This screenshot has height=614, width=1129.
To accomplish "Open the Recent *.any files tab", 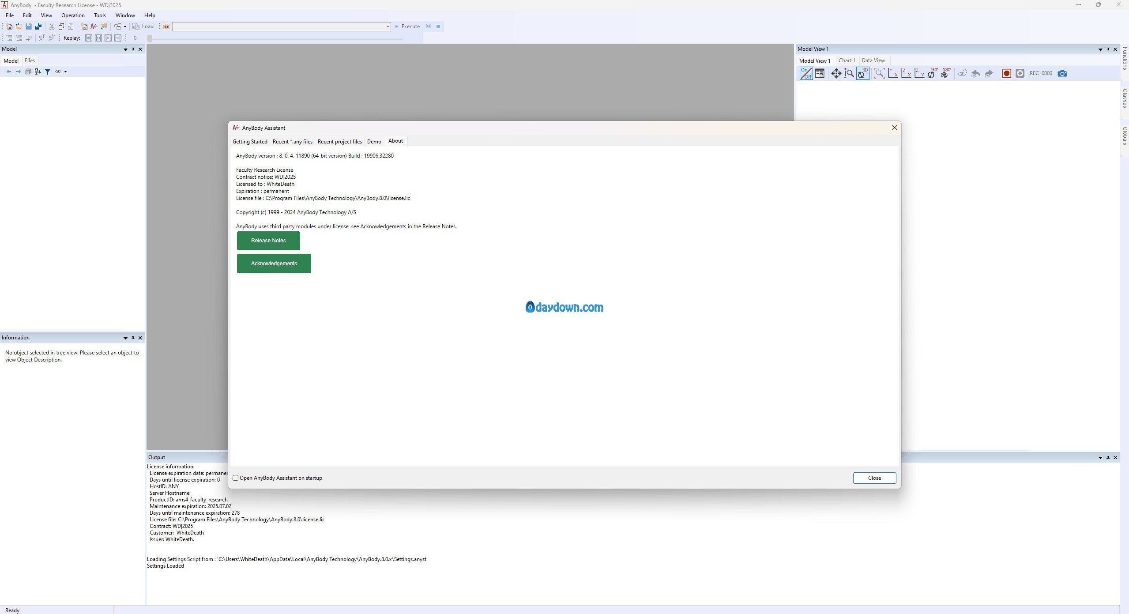I will click(292, 142).
